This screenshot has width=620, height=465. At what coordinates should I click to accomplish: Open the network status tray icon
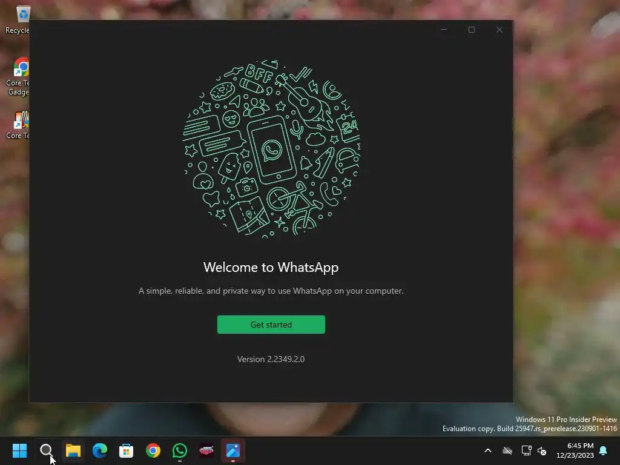point(526,450)
